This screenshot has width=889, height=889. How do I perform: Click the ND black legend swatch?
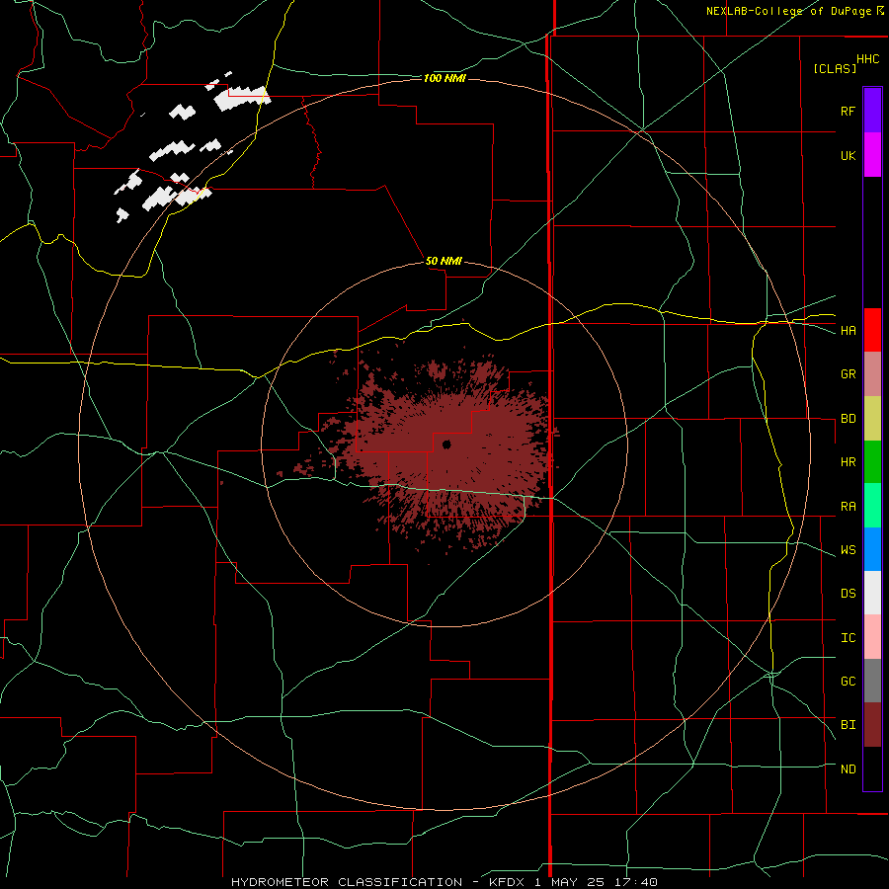[x=872, y=768]
